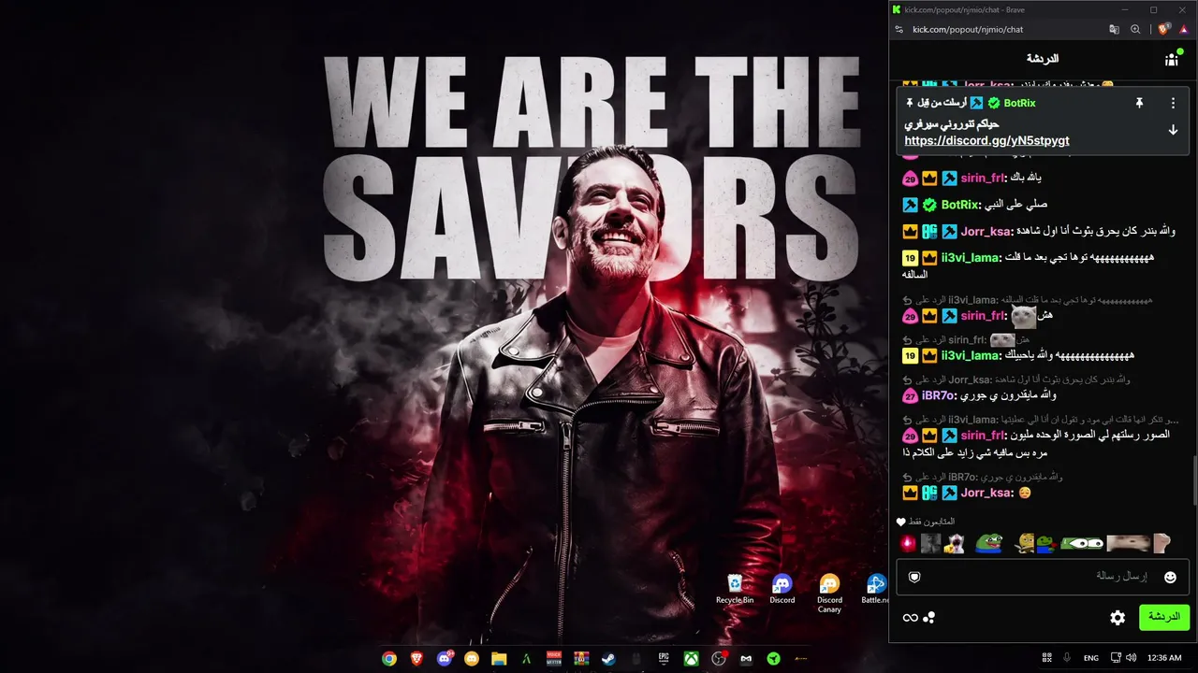This screenshot has height=673, width=1198.
Task: Collapse pinned message with down arrow
Action: click(x=1173, y=130)
